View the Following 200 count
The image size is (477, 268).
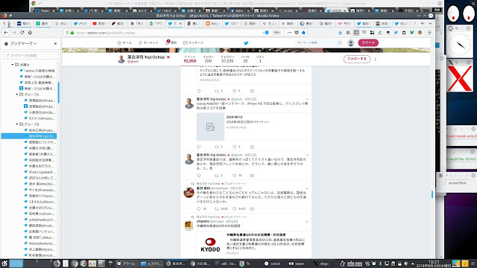point(208,59)
